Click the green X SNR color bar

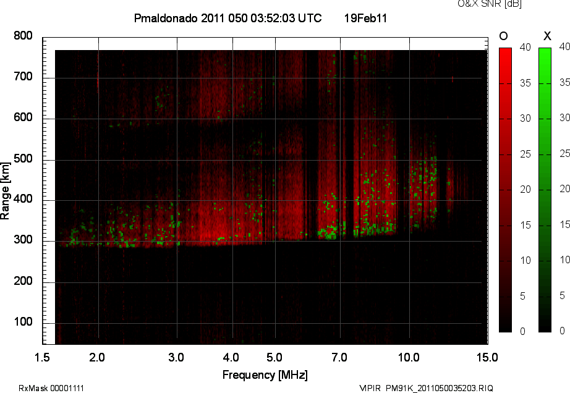pyautogui.click(x=545, y=190)
